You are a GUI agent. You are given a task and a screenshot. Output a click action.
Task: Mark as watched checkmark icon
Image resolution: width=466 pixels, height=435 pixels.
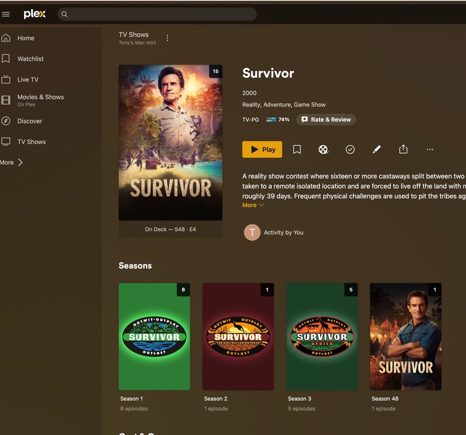350,149
